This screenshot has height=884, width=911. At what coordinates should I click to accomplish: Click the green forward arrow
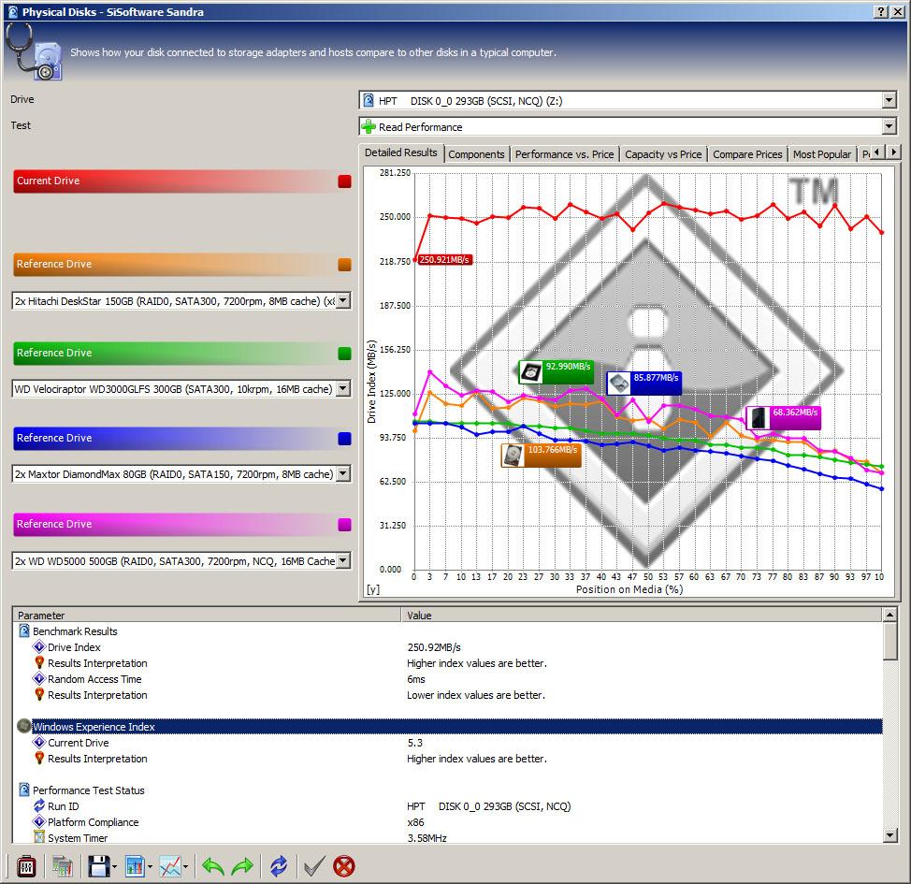(x=242, y=866)
